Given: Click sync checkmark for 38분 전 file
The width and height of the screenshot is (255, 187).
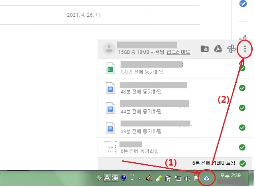Looking at the screenshot, I should (x=242, y=128).
